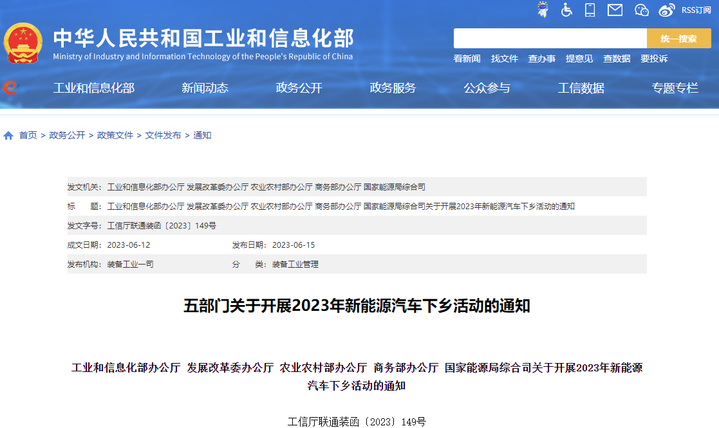The image size is (719, 428).
Task: Open the robot smart assistant icon
Action: click(x=543, y=10)
